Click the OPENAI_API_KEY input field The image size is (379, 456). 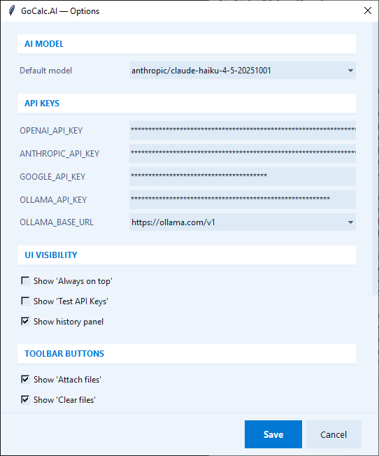click(x=242, y=130)
